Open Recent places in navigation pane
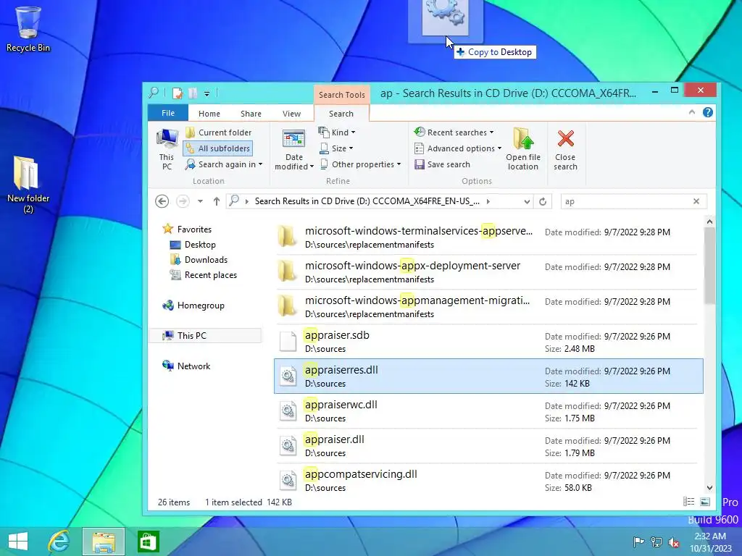The width and height of the screenshot is (742, 556). tap(204, 275)
